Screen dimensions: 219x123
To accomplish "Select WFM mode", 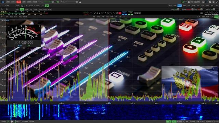I will [50, 9].
